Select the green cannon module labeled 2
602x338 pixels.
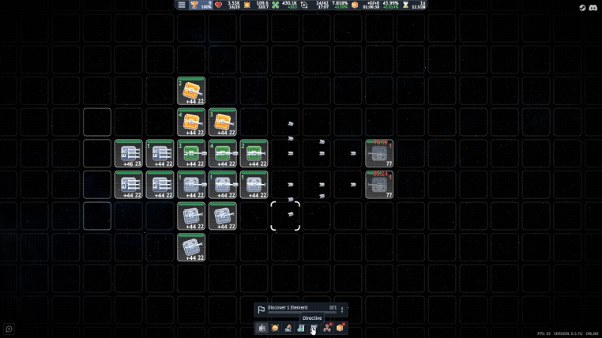click(x=254, y=154)
